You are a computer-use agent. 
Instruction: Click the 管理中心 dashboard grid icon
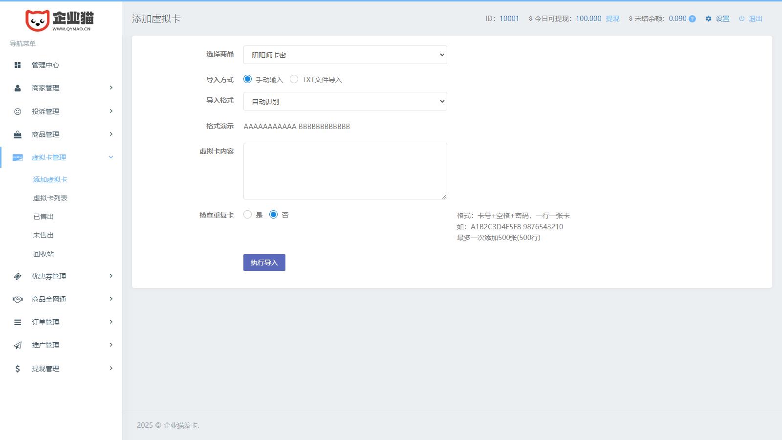[18, 65]
